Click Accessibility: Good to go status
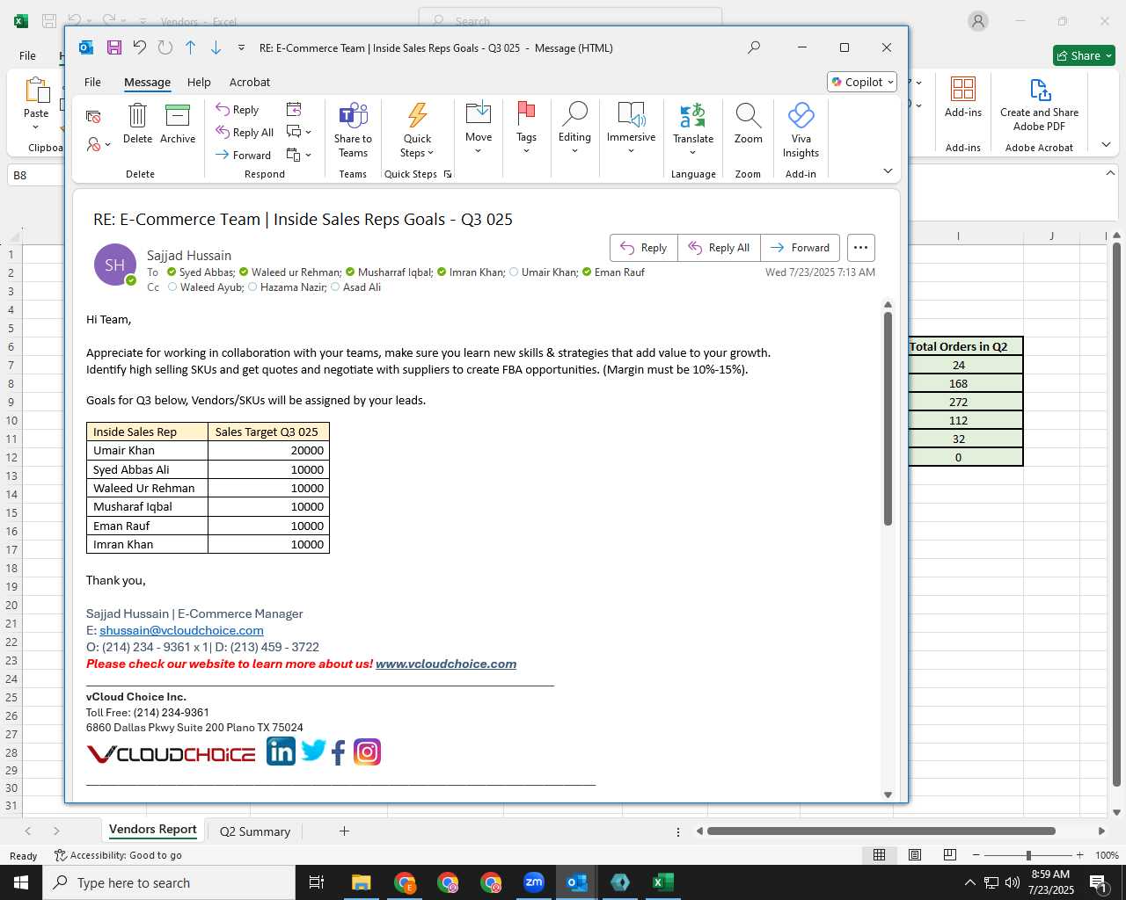 118,855
